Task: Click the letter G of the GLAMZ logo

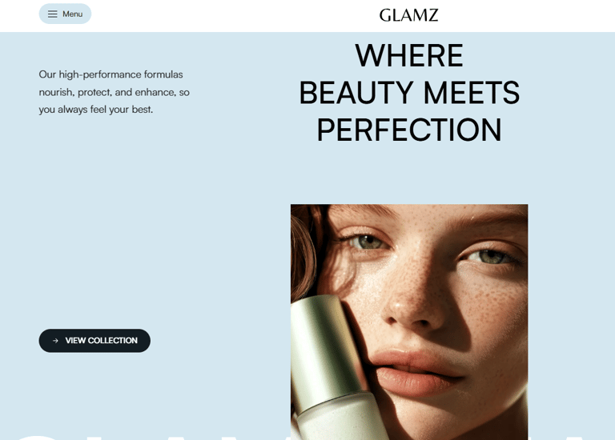Action: [x=385, y=15]
